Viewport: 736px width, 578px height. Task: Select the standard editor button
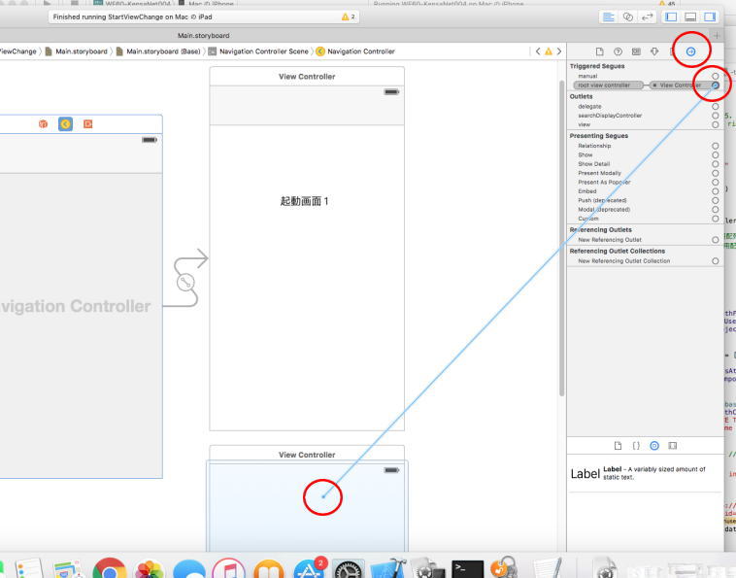point(609,17)
